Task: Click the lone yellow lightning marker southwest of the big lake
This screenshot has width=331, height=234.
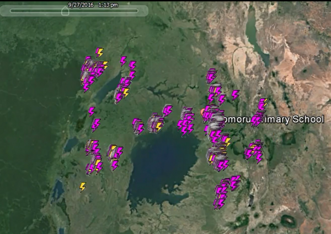Action: 83,187
